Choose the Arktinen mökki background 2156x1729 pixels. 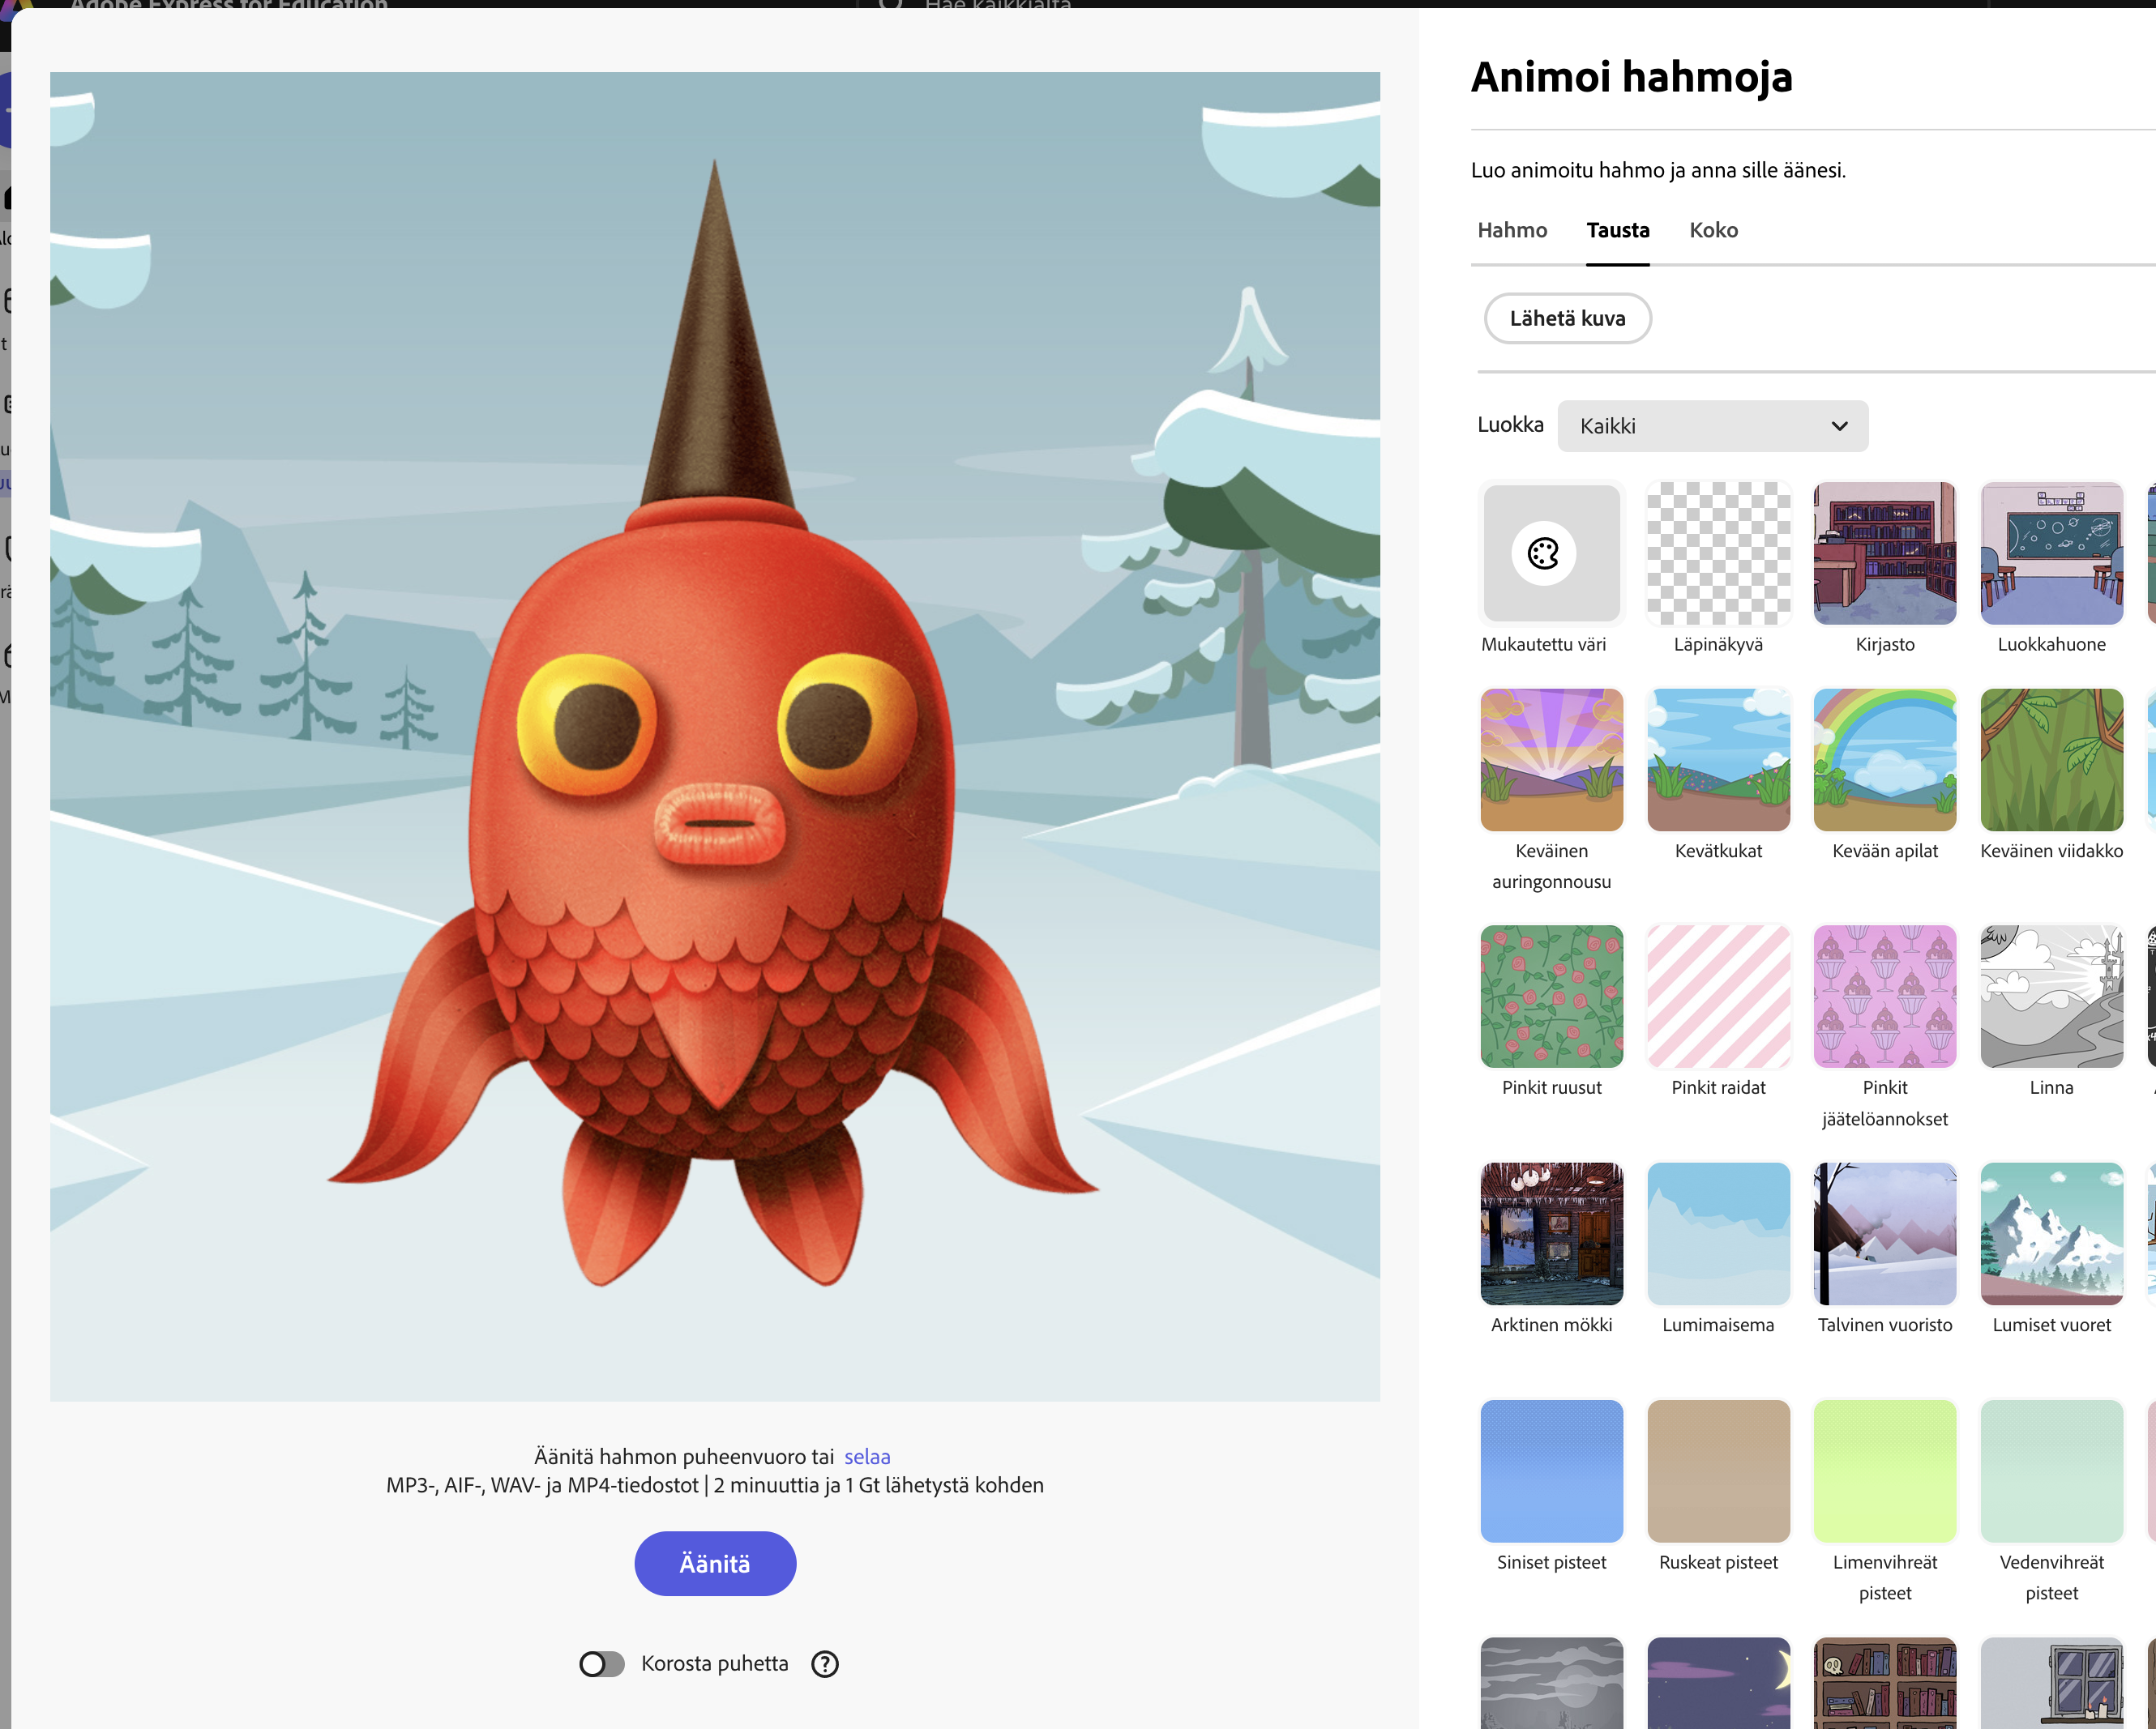tap(1551, 1233)
